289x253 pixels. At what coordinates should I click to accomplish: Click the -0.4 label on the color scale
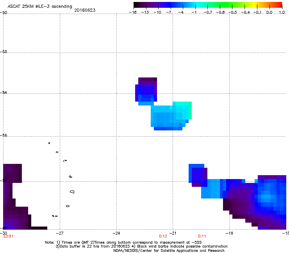246,12
